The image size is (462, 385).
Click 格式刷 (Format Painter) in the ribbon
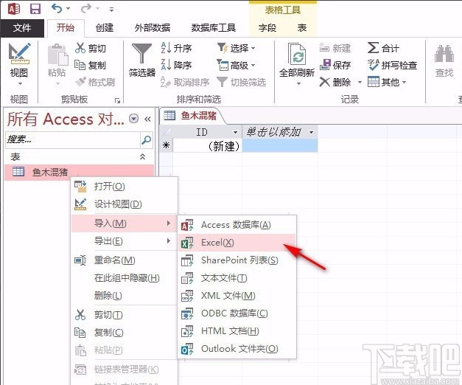(x=95, y=82)
